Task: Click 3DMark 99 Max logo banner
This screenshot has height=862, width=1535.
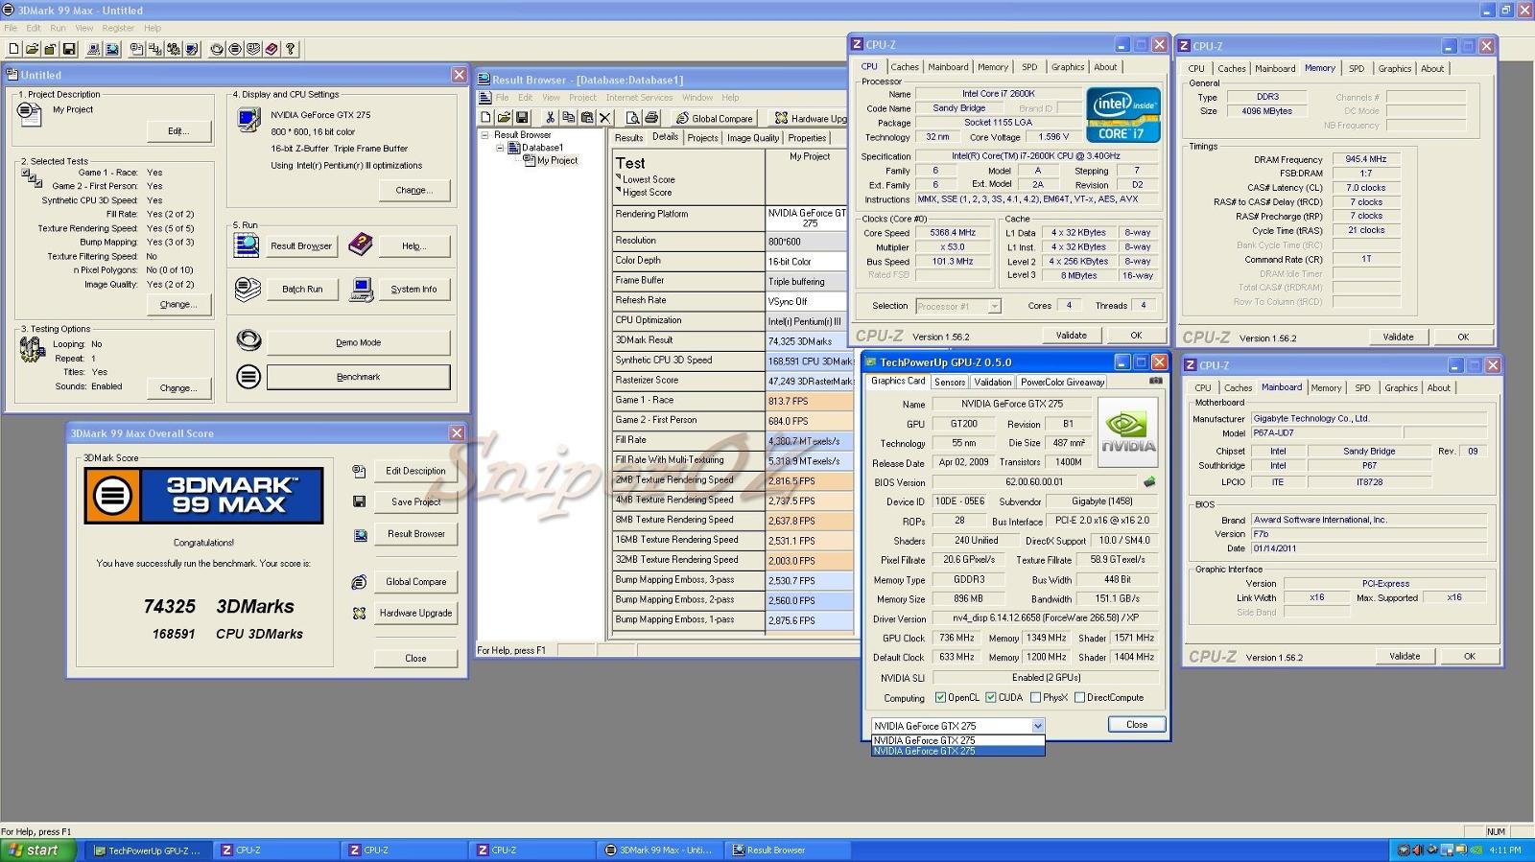Action: (203, 495)
